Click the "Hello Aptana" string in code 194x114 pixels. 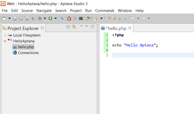(140, 45)
